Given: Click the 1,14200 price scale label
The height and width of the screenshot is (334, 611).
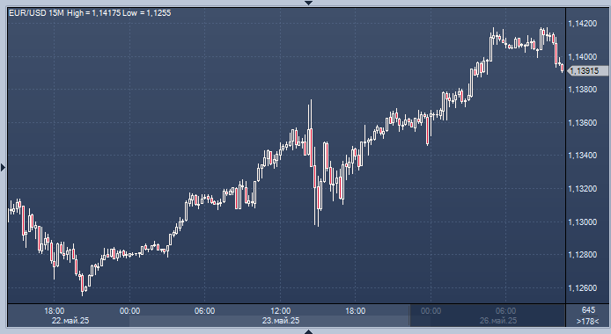Looking at the screenshot, I should coord(583,24).
